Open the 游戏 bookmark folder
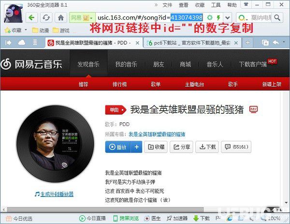Screen dimensions: 290x224 61,30
